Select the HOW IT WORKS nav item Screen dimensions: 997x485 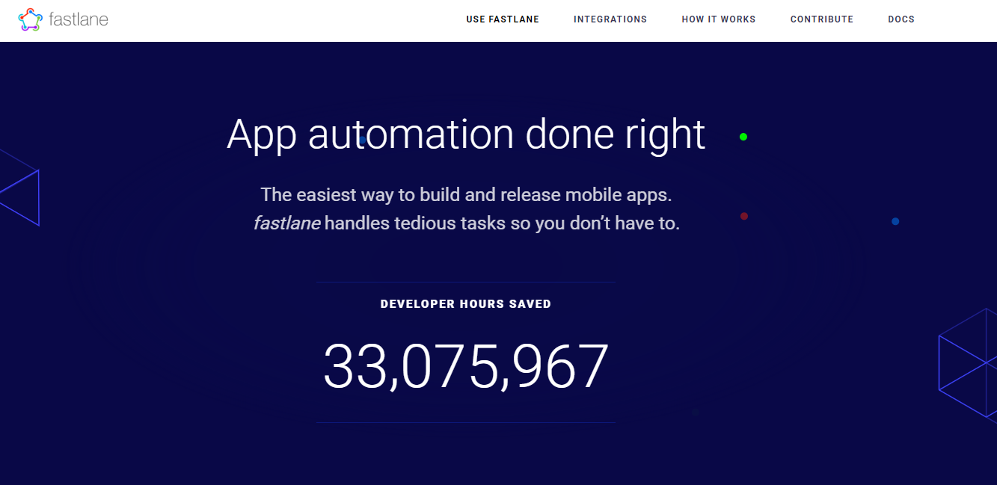tap(719, 19)
